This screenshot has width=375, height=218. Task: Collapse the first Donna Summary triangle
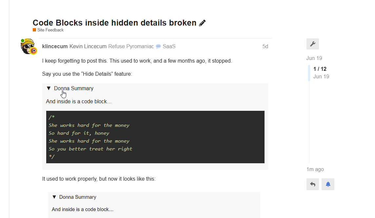49,88
